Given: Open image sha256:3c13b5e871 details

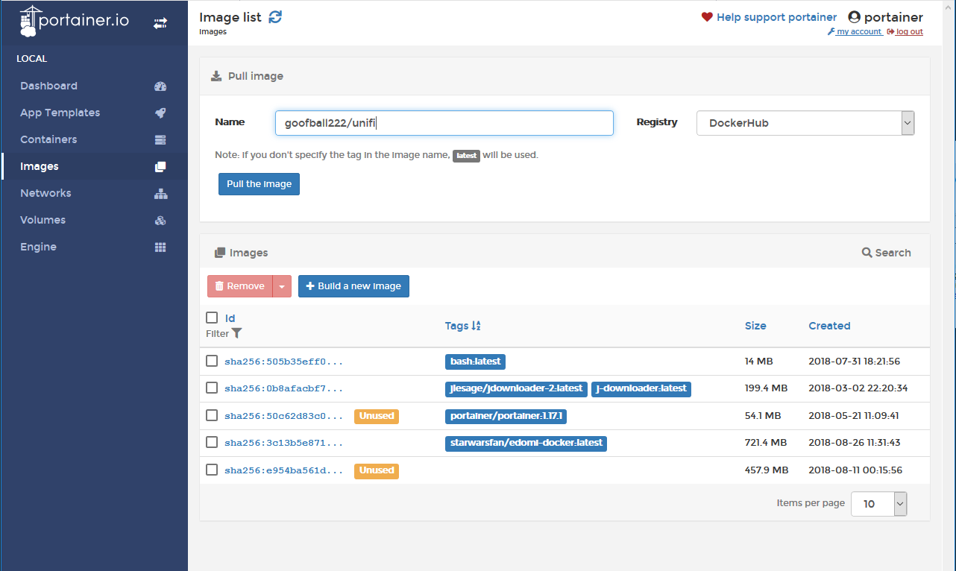Looking at the screenshot, I should 284,443.
